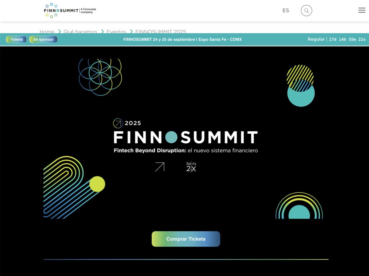Click the gradient line below Comprar Tickets
The height and width of the screenshot is (276, 369).
click(x=186, y=258)
